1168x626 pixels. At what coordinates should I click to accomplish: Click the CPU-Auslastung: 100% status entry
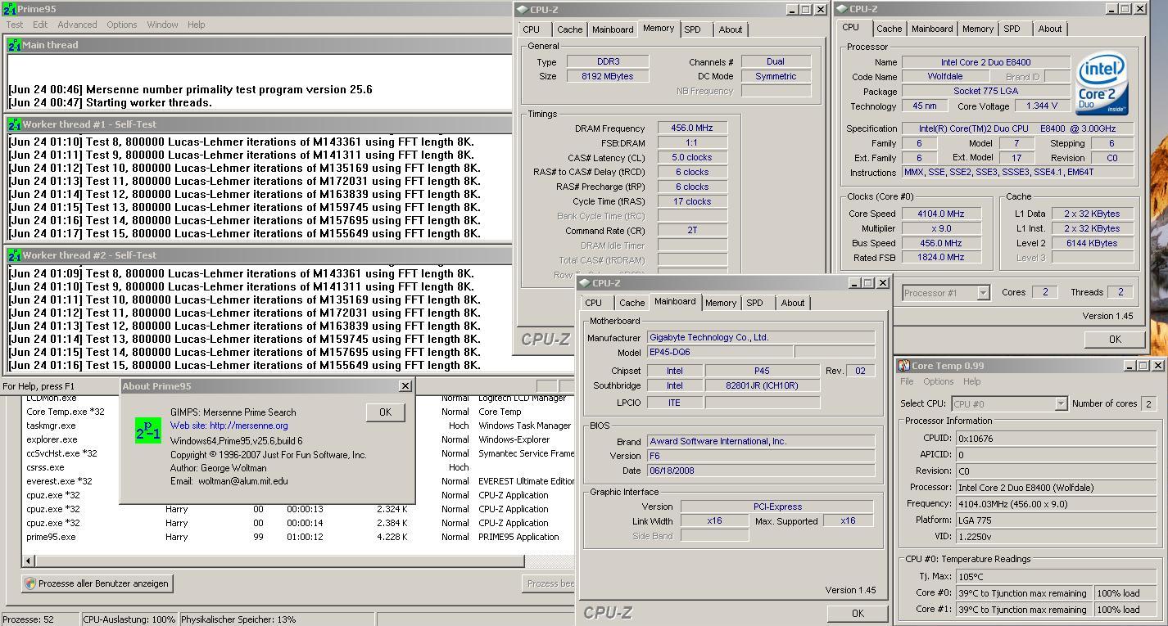click(129, 619)
